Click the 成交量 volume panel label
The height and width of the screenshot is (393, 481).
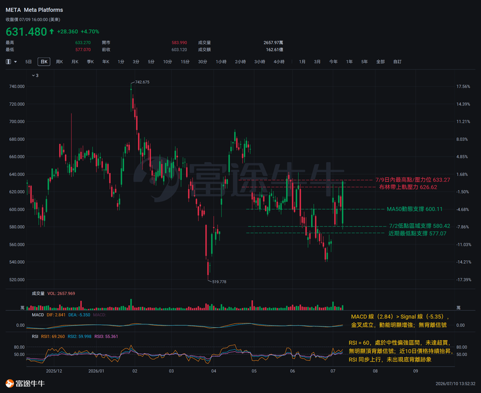click(x=38, y=293)
